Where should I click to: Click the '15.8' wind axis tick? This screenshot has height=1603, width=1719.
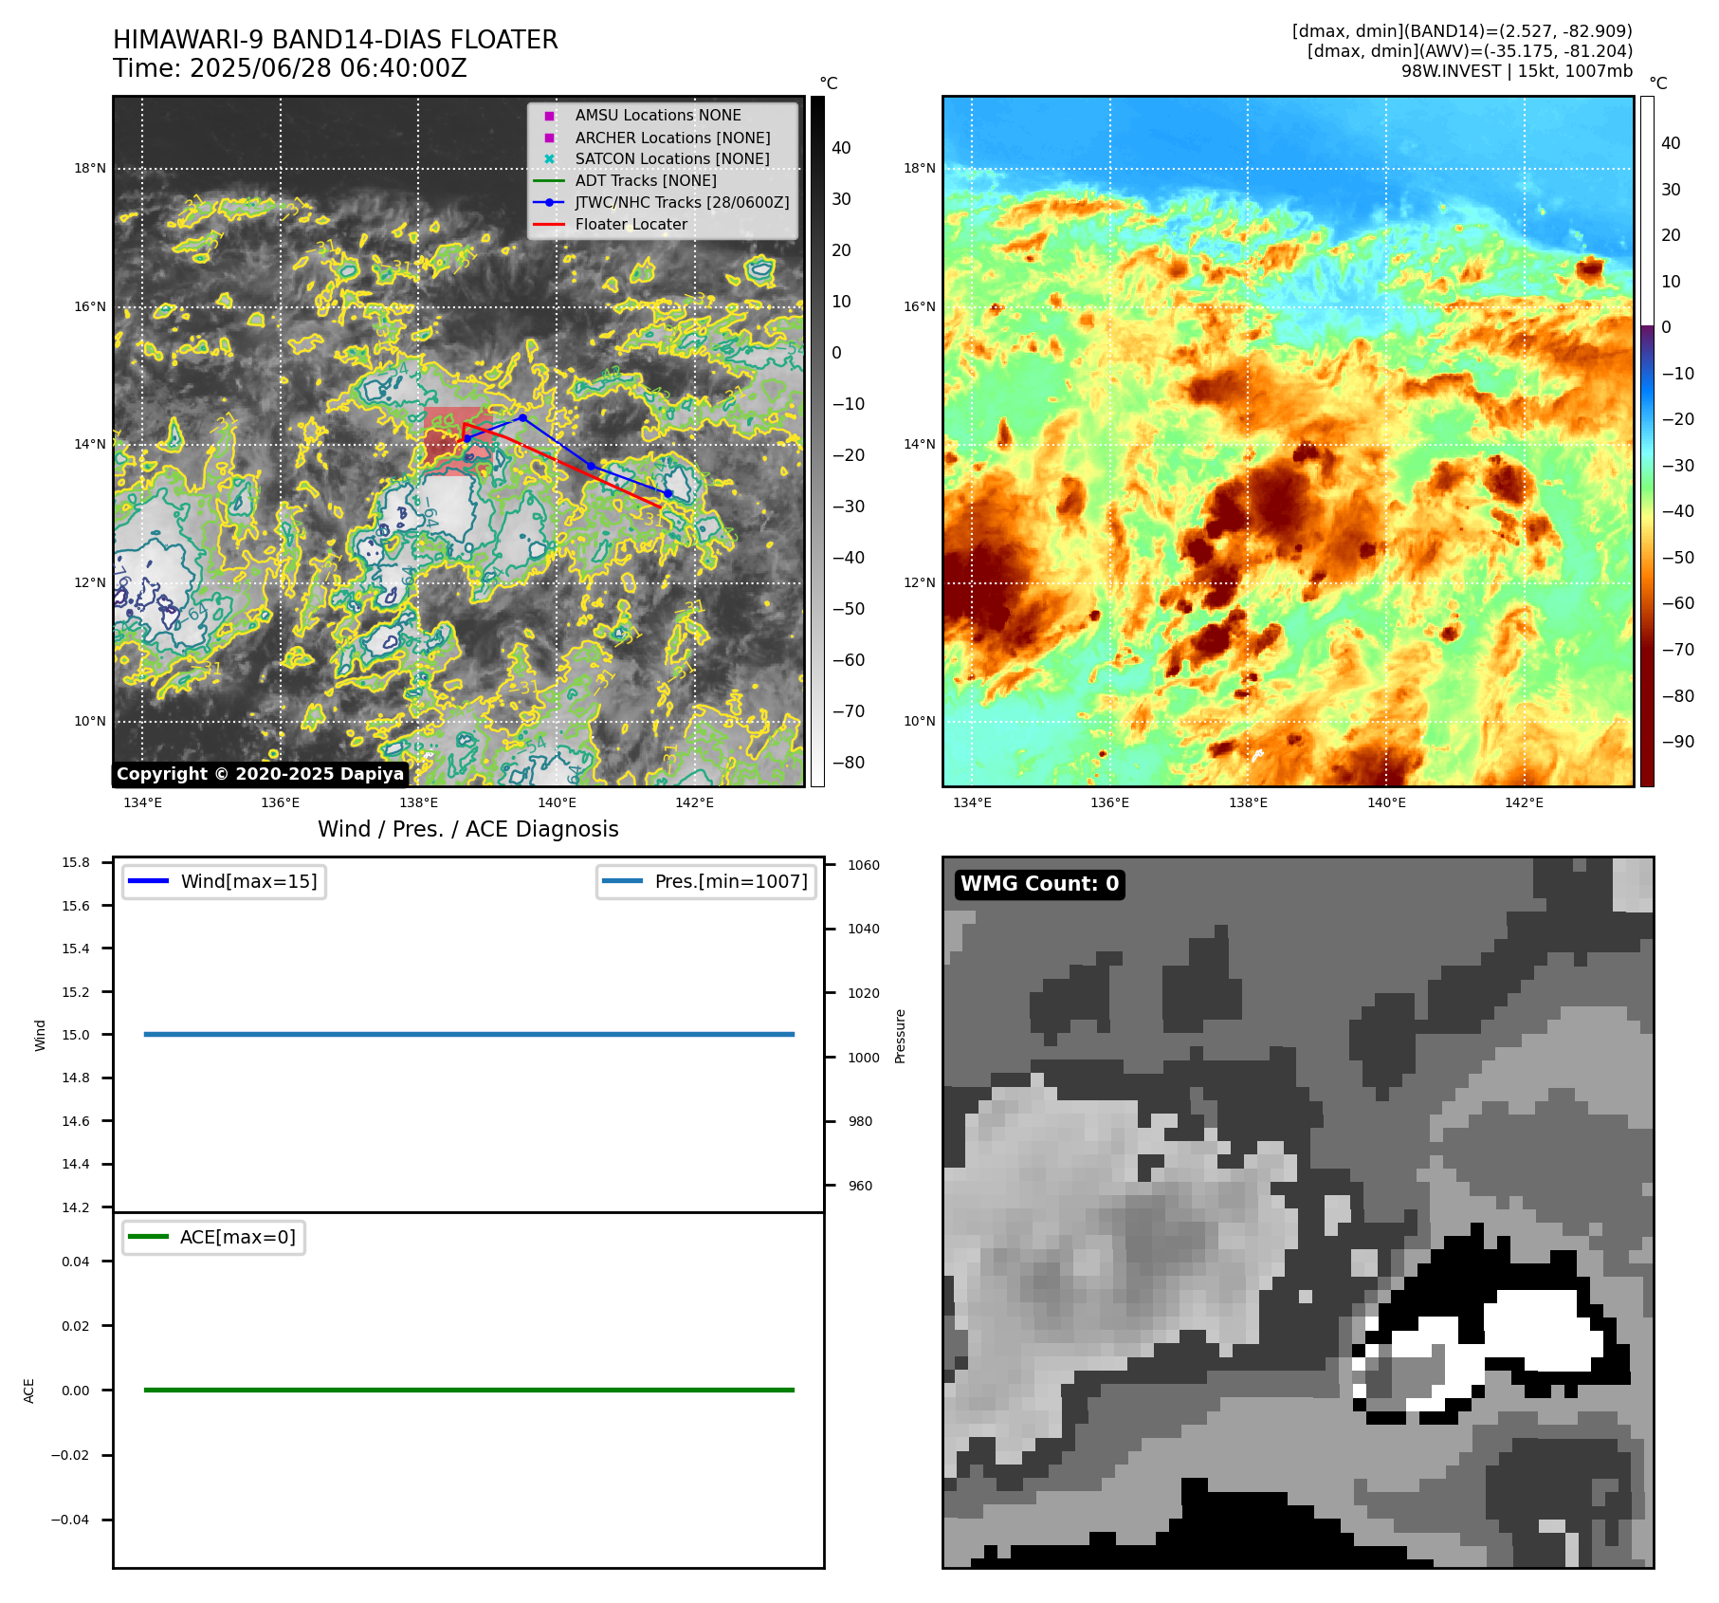click(76, 862)
